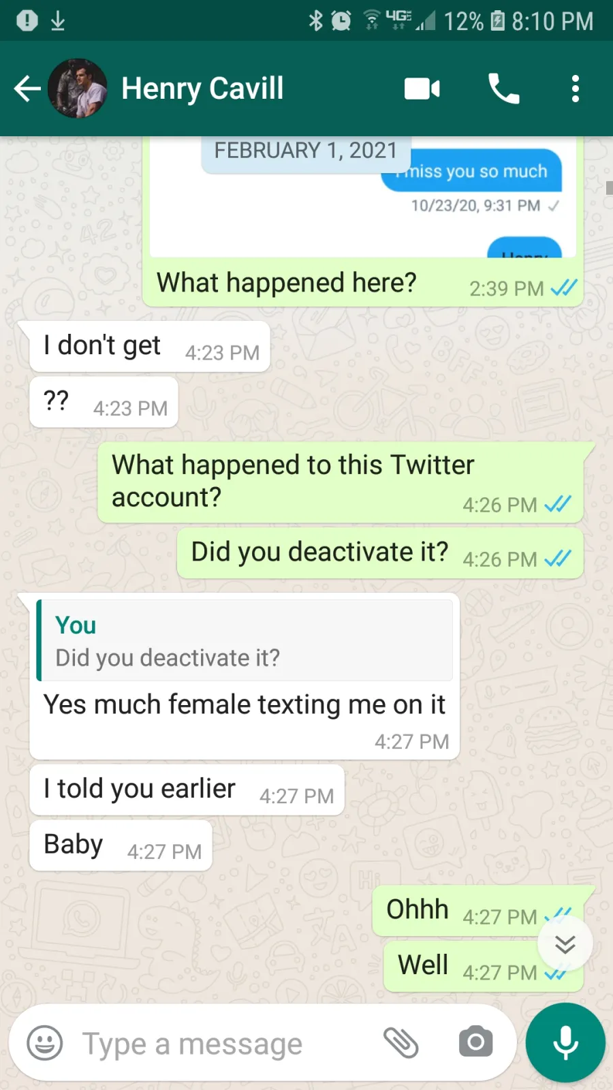The height and width of the screenshot is (1090, 613).
Task: Open the three-dot overflow menu
Action: (x=576, y=89)
